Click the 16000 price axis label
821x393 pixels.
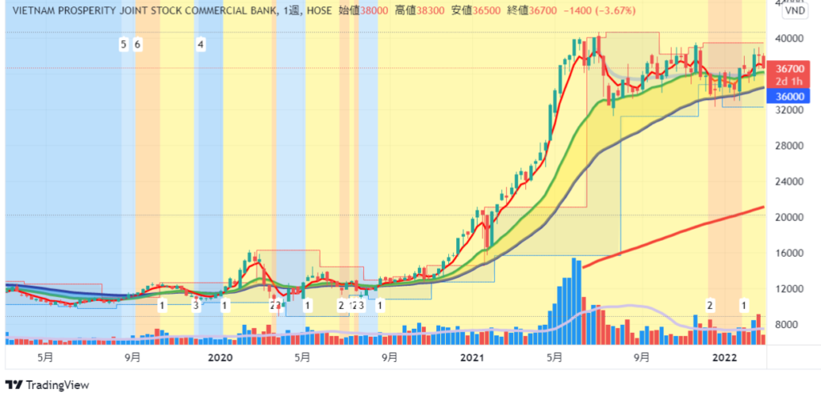click(x=790, y=253)
